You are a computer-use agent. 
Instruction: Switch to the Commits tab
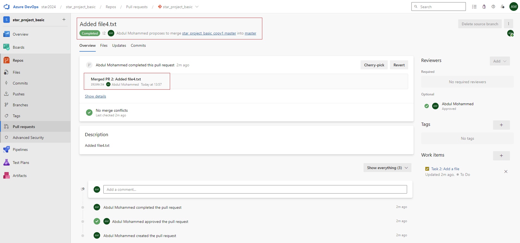click(x=138, y=45)
